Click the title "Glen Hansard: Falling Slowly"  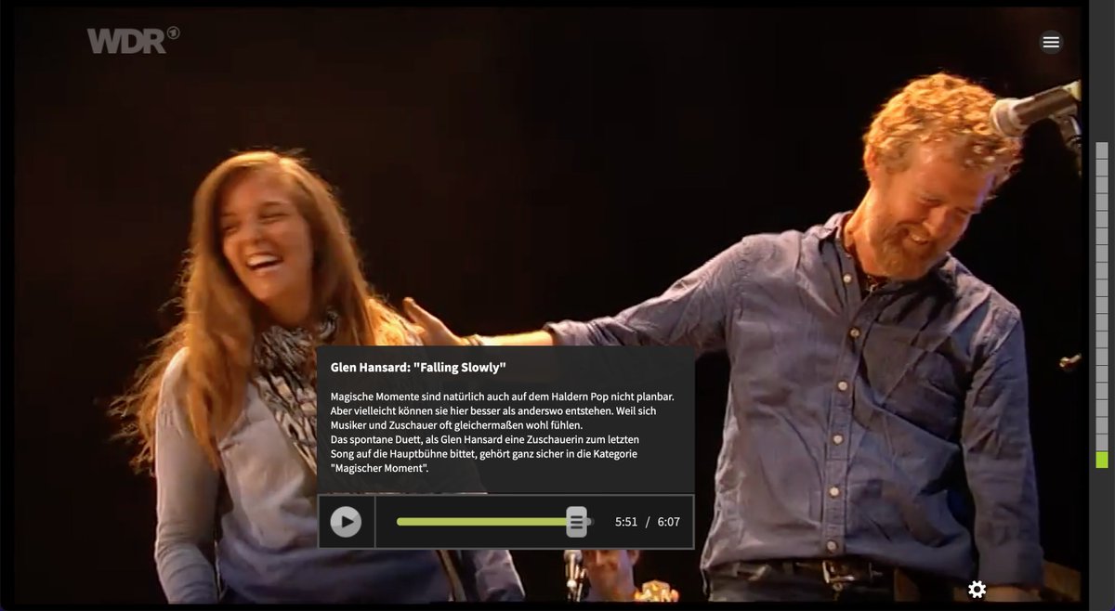pos(418,367)
